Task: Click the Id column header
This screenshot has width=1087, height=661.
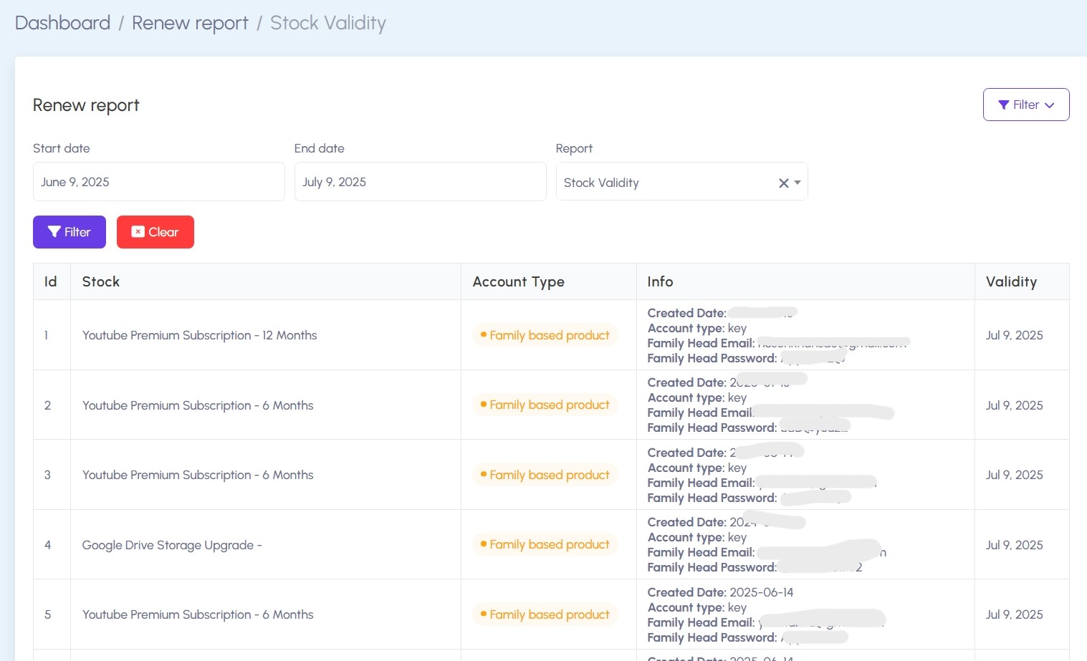Action: pos(50,281)
